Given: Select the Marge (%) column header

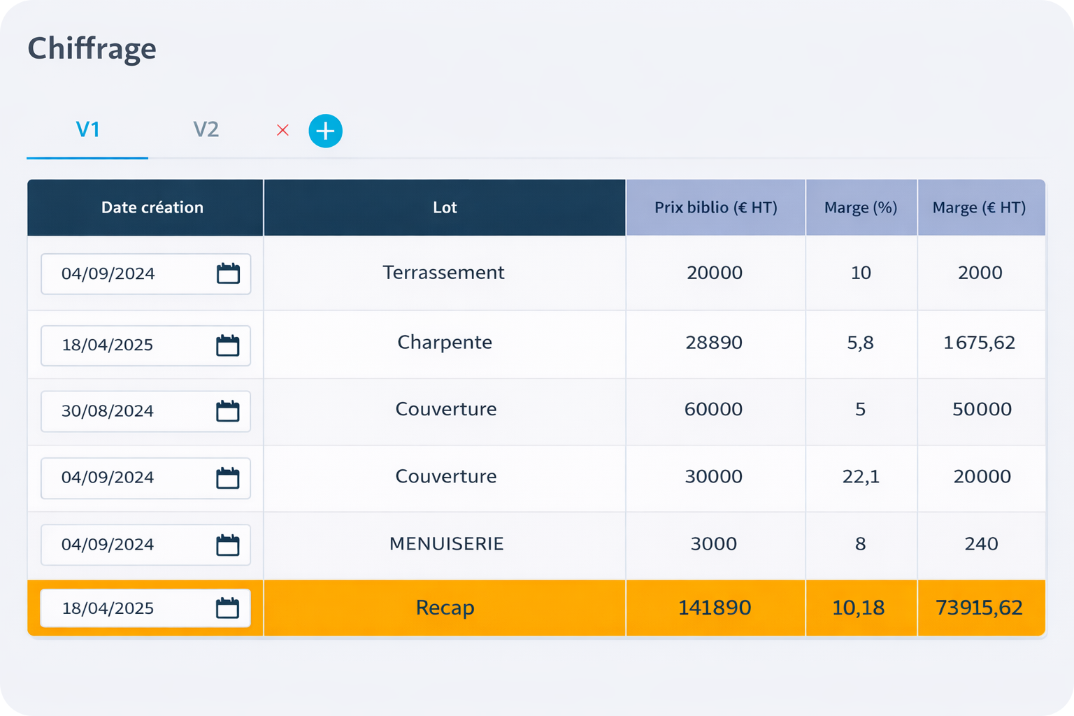Looking at the screenshot, I should click(x=861, y=207).
